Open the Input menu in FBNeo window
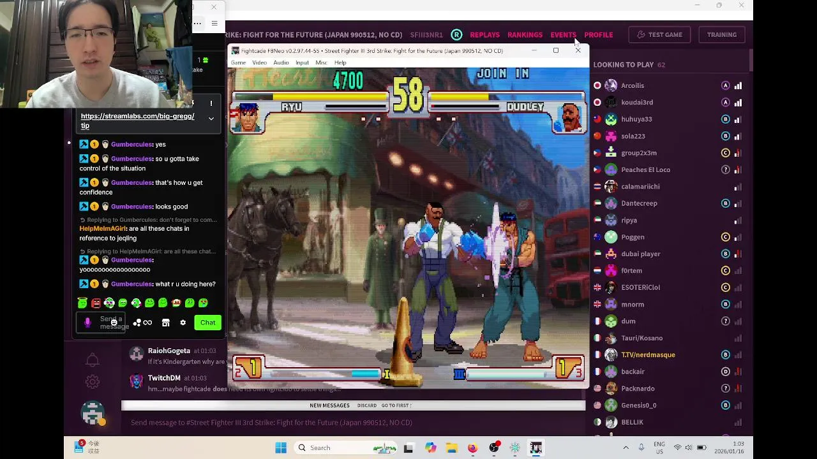Screen dimensions: 817x459 coord(302,62)
